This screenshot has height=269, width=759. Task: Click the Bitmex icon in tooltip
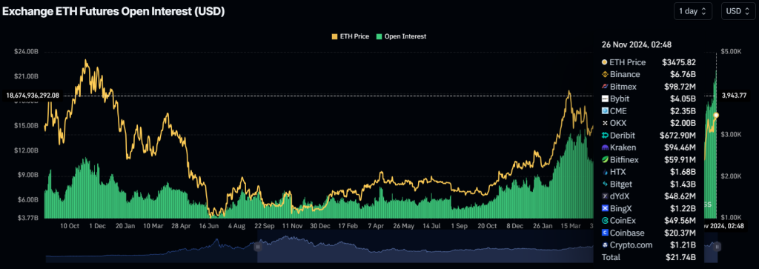coord(605,87)
